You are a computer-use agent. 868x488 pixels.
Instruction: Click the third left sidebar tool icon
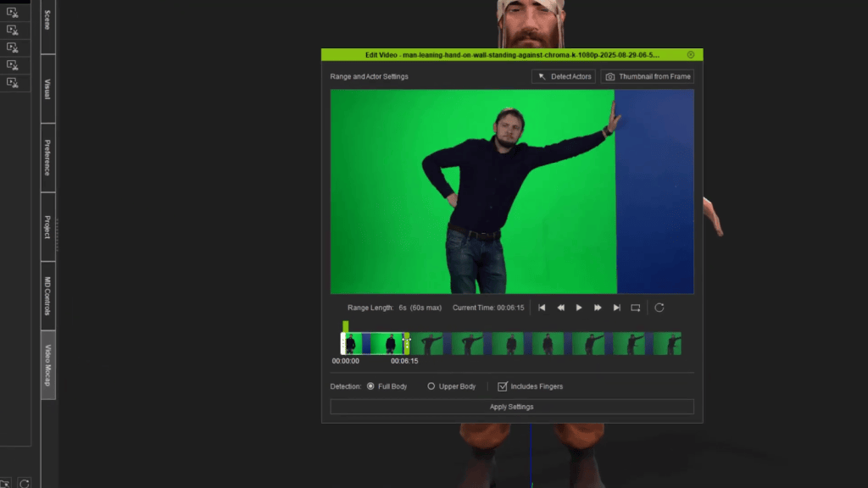(x=12, y=47)
